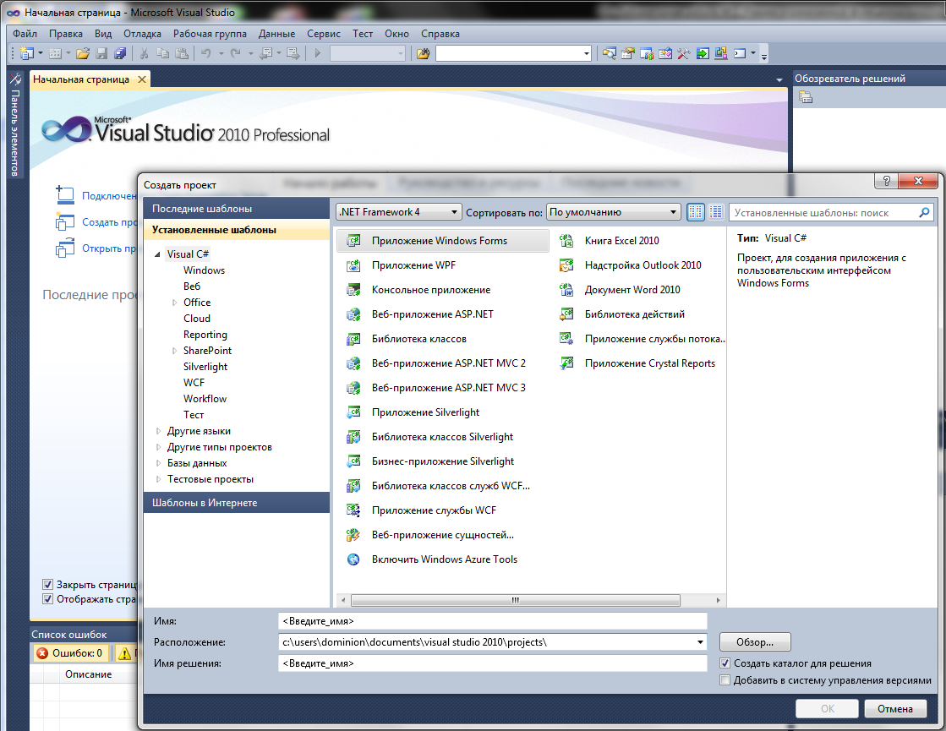Click the Solution Explorer panel properties icon
The width and height of the screenshot is (946, 731).
[806, 97]
